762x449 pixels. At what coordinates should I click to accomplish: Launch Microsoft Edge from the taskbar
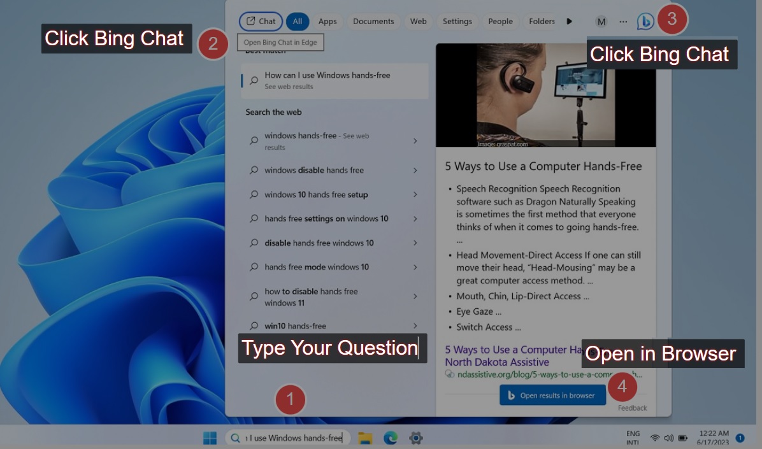(x=390, y=438)
